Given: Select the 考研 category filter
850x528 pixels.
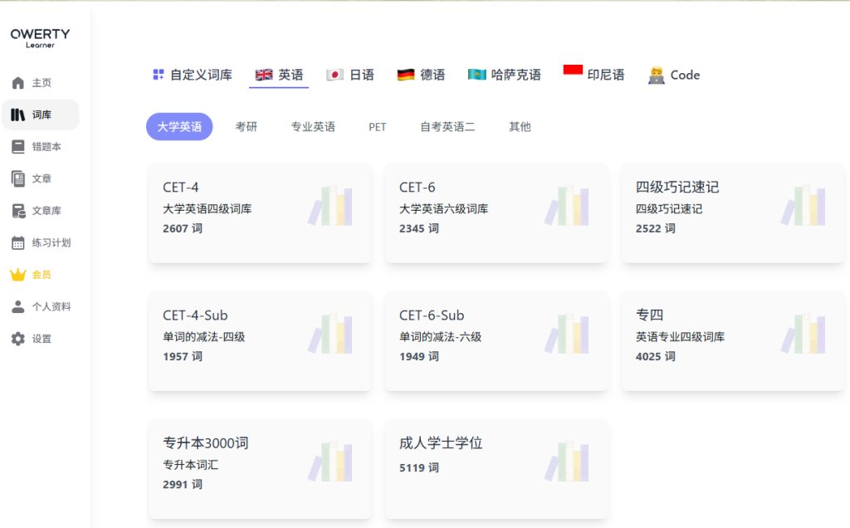Looking at the screenshot, I should pos(247,127).
